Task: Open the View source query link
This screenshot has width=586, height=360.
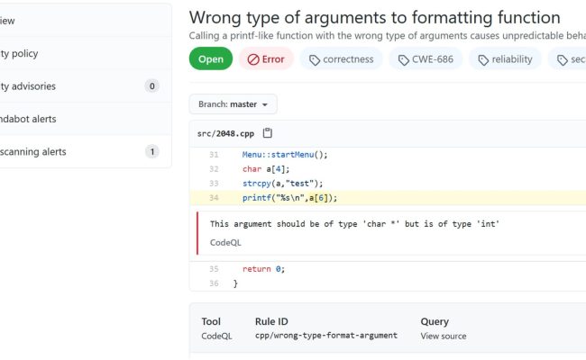Action: [444, 336]
